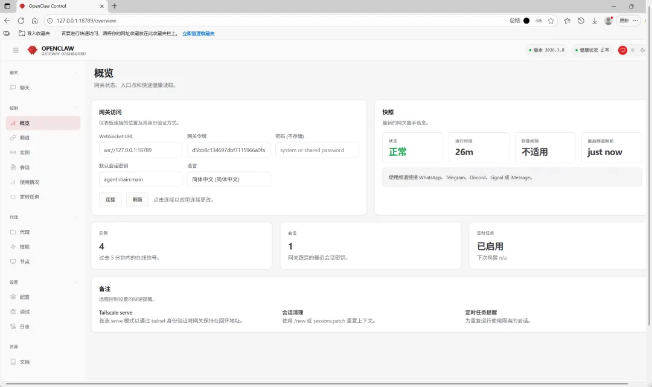This screenshot has height=387, width=652.
Task: Click the browser home icon
Action: tap(34, 21)
